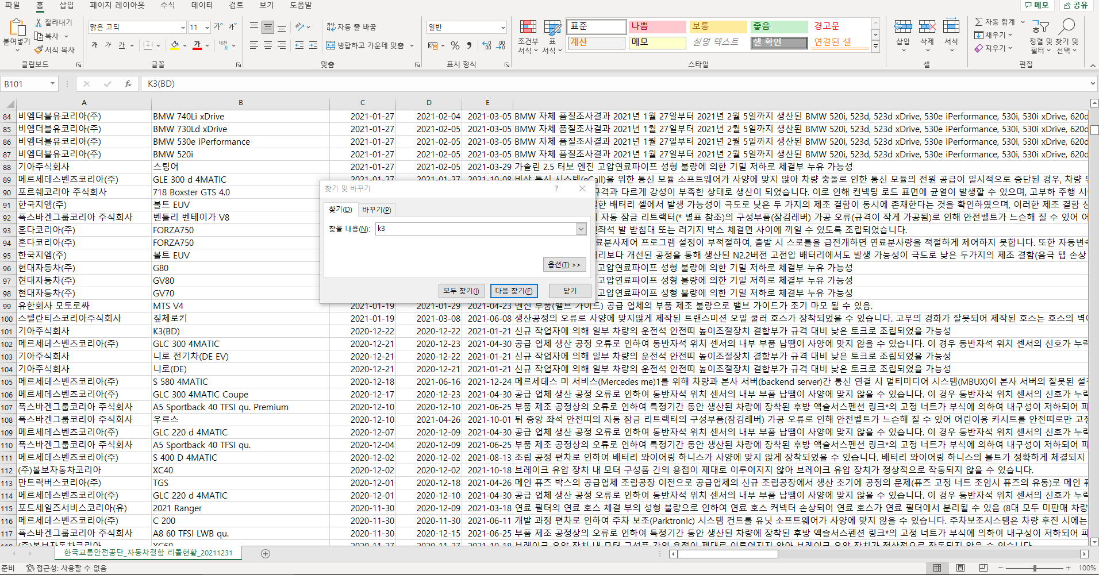Expand the search term dropdown in Find dialog
The width and height of the screenshot is (1099, 575).
[x=581, y=229]
